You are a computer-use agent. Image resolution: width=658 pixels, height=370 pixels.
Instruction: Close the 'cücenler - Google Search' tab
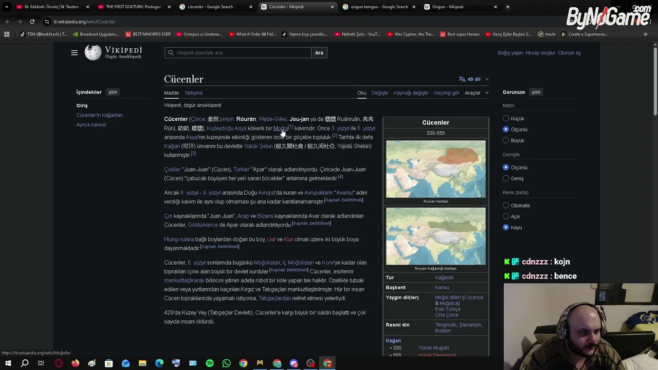251,7
